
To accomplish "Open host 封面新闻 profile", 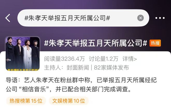I will coord(78,67).
